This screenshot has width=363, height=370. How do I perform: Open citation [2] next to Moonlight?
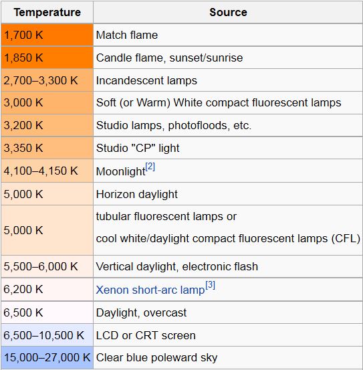[150, 167]
